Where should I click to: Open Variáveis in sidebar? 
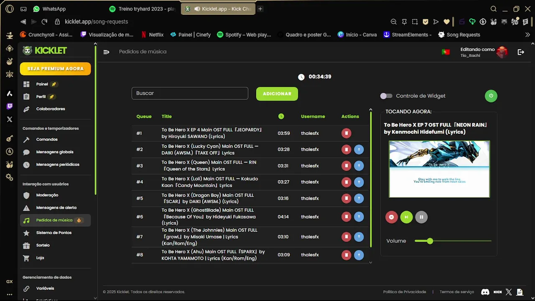[55, 288]
